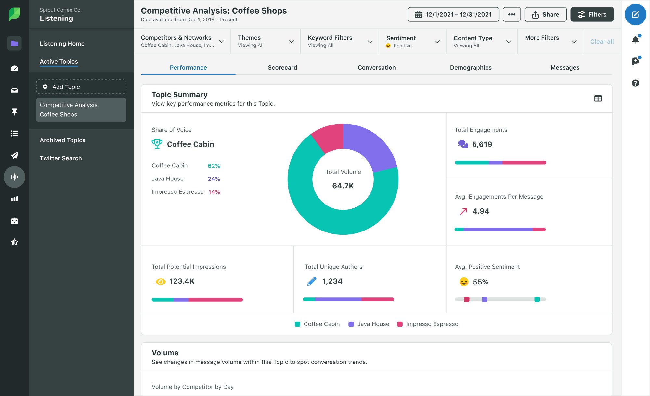Click Clear all filters link
This screenshot has width=650, height=396.
(602, 41)
